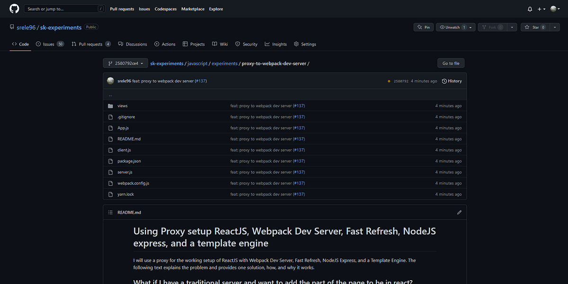Toggle Unwatch for this repository
This screenshot has width=568, height=284.
(453, 27)
